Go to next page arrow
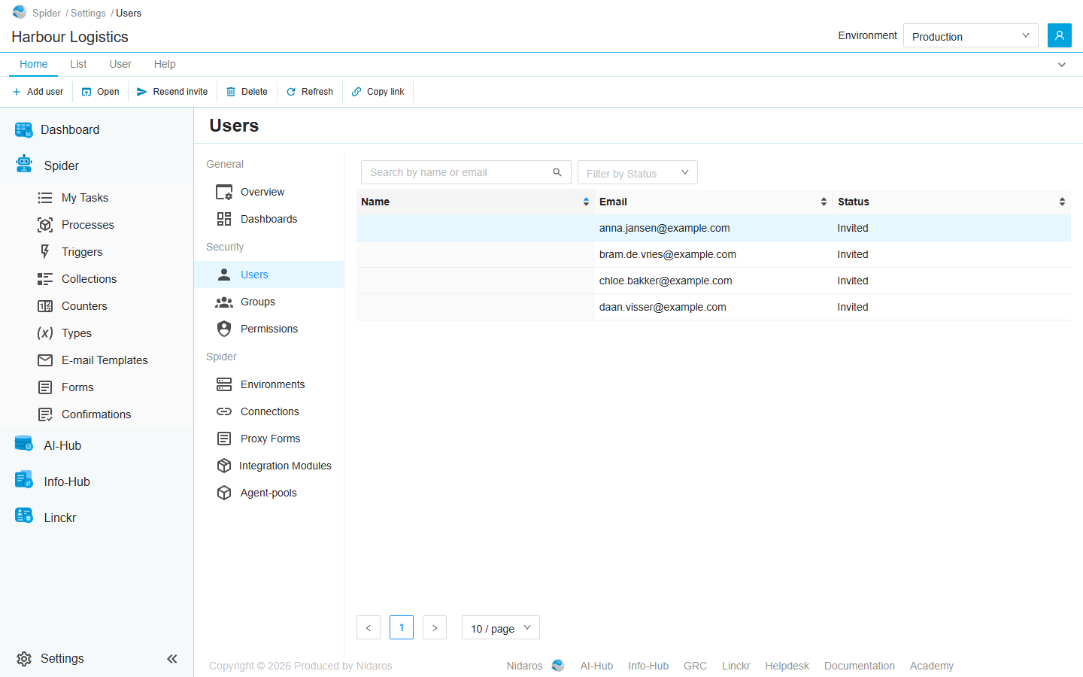This screenshot has height=677, width=1083. [435, 627]
